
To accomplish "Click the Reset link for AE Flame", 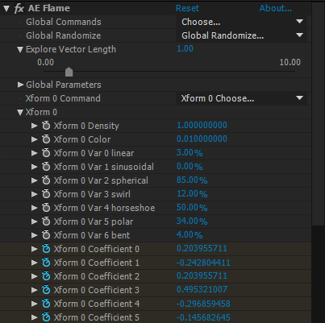I will point(187,8).
